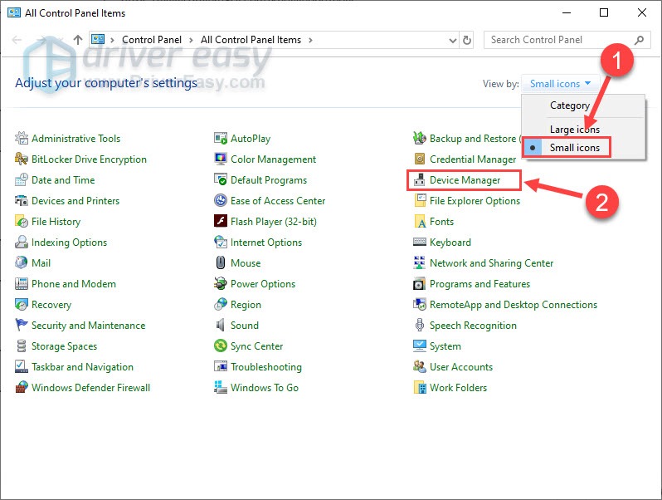Open the View by Small icons dropdown
662x500 pixels.
pyautogui.click(x=562, y=83)
